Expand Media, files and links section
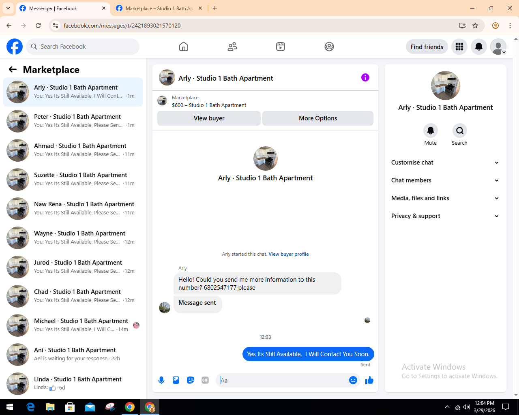This screenshot has width=519, height=415. 446,198
